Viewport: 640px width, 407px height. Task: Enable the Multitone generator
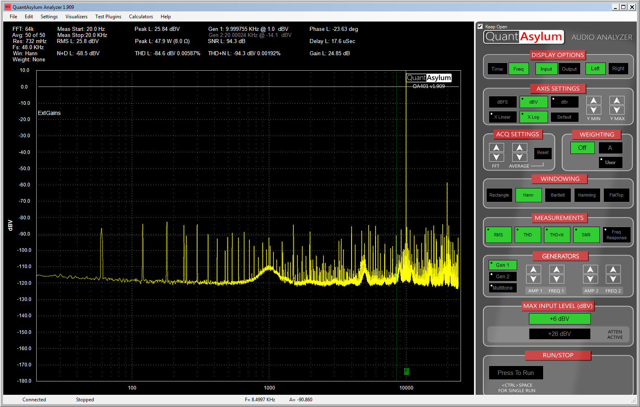tap(502, 288)
